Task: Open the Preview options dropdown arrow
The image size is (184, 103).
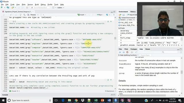Action: click(38, 15)
